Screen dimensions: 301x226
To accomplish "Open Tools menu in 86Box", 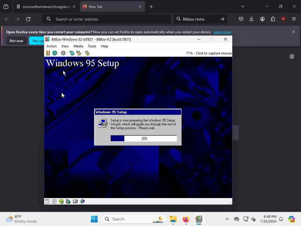I will (x=92, y=46).
